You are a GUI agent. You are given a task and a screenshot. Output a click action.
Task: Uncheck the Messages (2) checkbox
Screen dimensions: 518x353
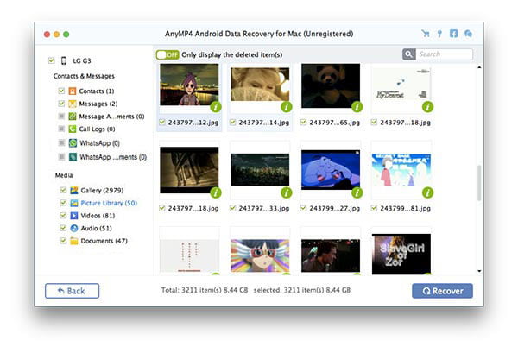click(61, 104)
